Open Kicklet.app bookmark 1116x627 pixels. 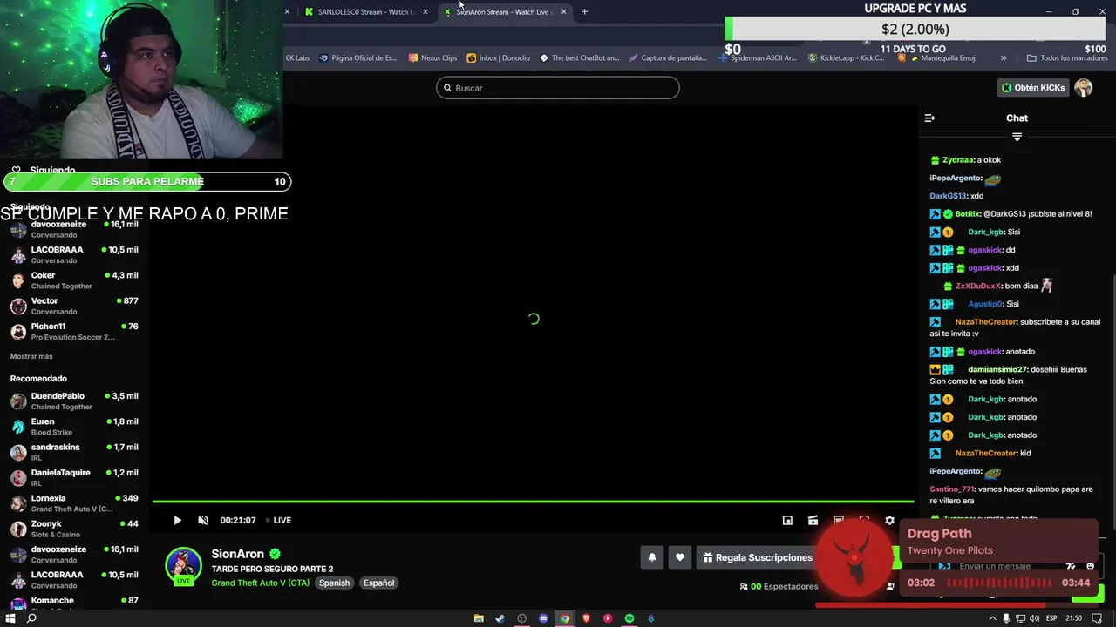click(x=846, y=58)
